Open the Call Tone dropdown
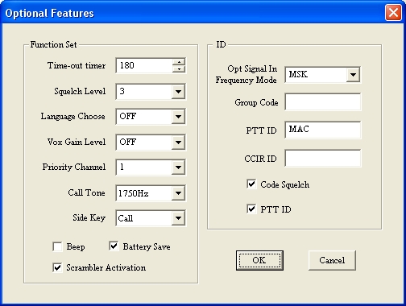This screenshot has width=406, height=306. pos(178,193)
